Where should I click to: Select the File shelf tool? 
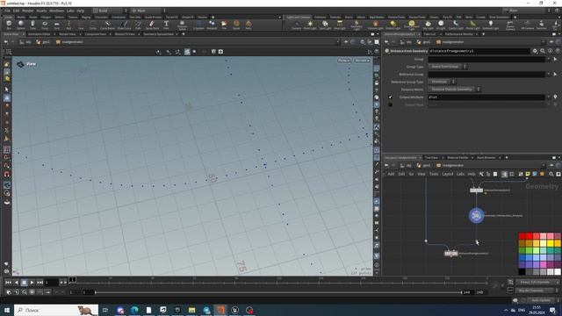[x=224, y=25]
